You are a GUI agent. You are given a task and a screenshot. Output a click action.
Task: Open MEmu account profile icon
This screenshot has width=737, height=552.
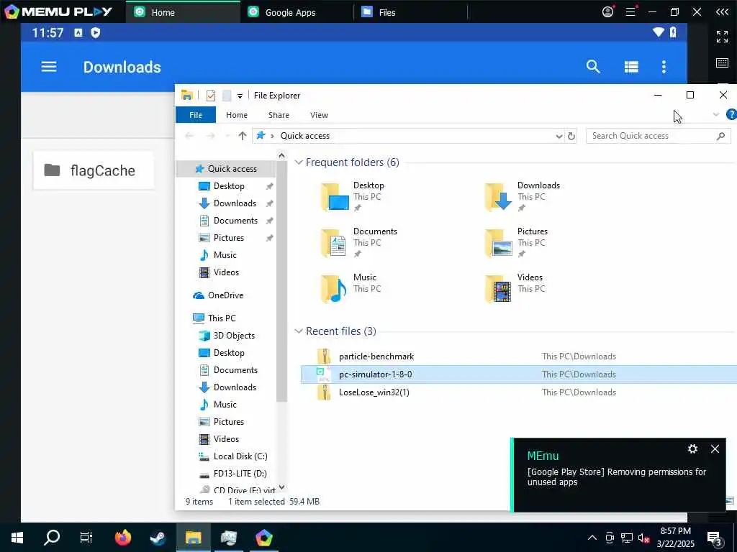[607, 11]
